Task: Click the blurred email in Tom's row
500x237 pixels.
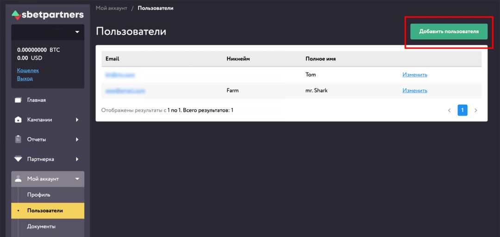Action: tap(120, 75)
